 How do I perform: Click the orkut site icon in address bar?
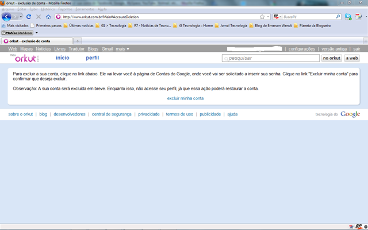click(x=58, y=17)
